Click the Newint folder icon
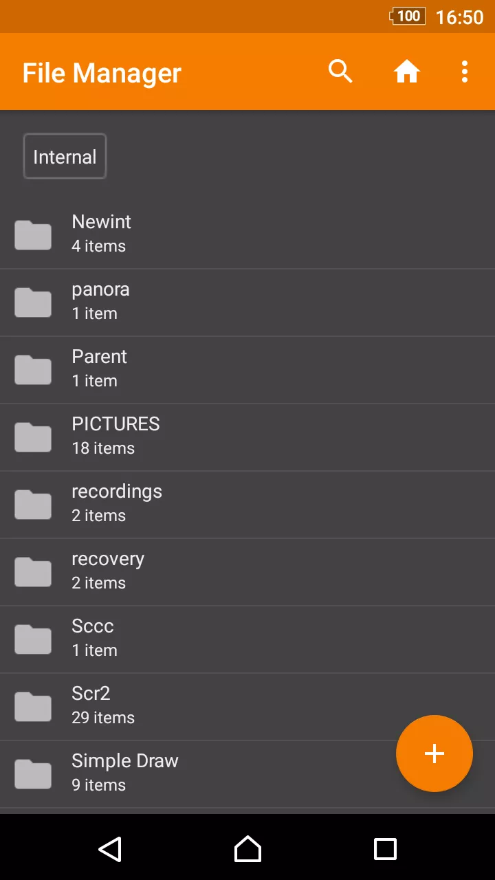Screen dimensions: 495x880 coord(33,235)
